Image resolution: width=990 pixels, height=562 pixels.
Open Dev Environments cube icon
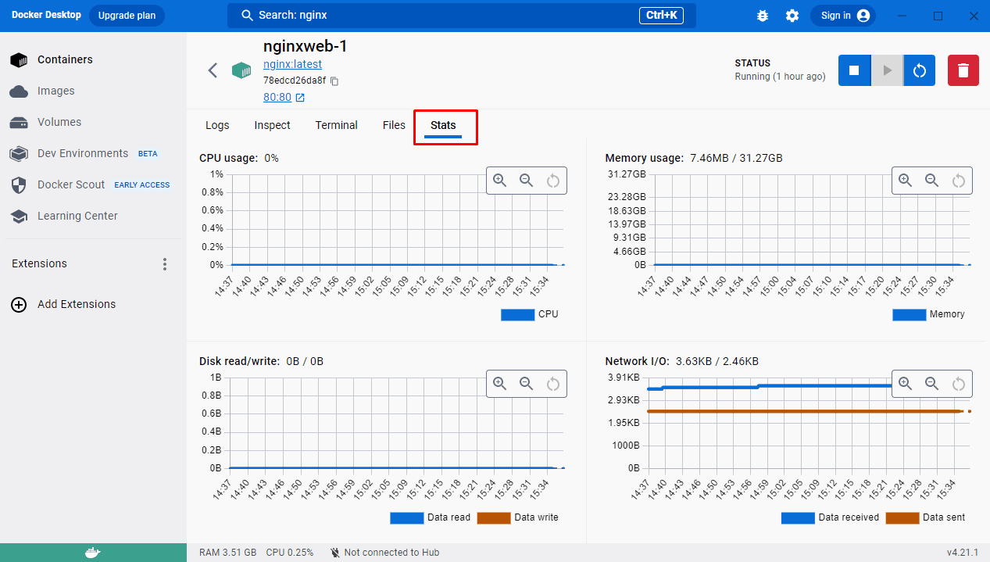pos(19,154)
